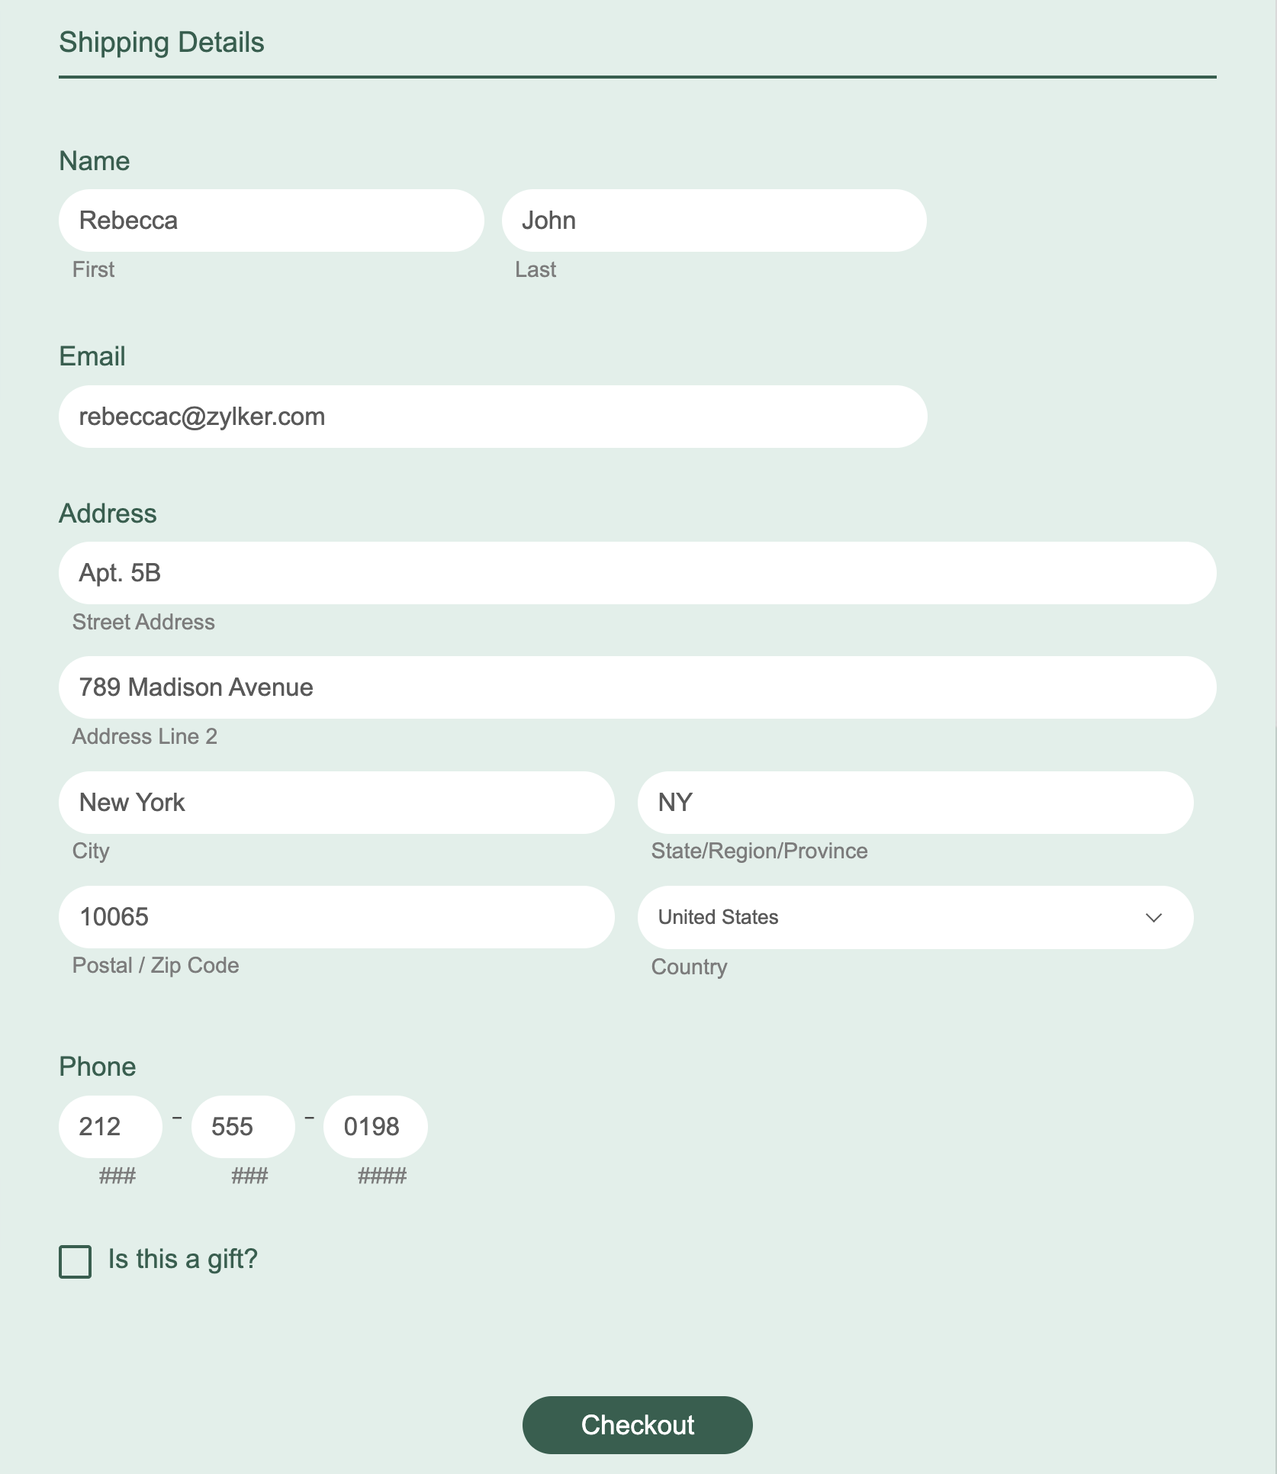Tick the gift checkbox box

[76, 1262]
